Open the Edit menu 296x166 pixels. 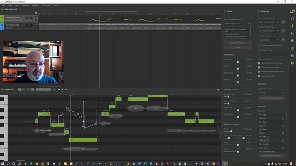(x=10, y=6)
